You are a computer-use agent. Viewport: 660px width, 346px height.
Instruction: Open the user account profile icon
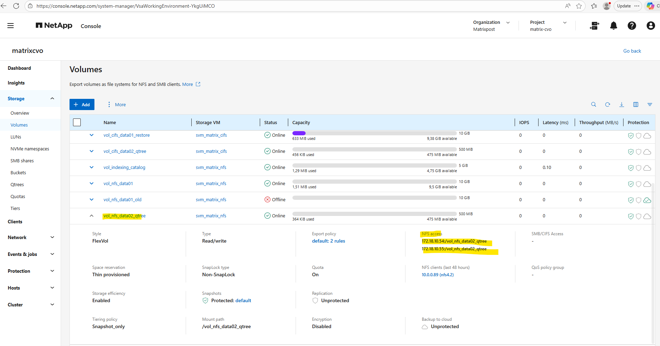click(x=650, y=26)
